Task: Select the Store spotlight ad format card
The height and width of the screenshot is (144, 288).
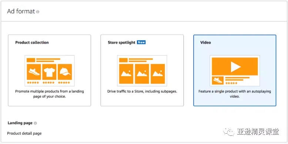Action: pyautogui.click(x=142, y=70)
